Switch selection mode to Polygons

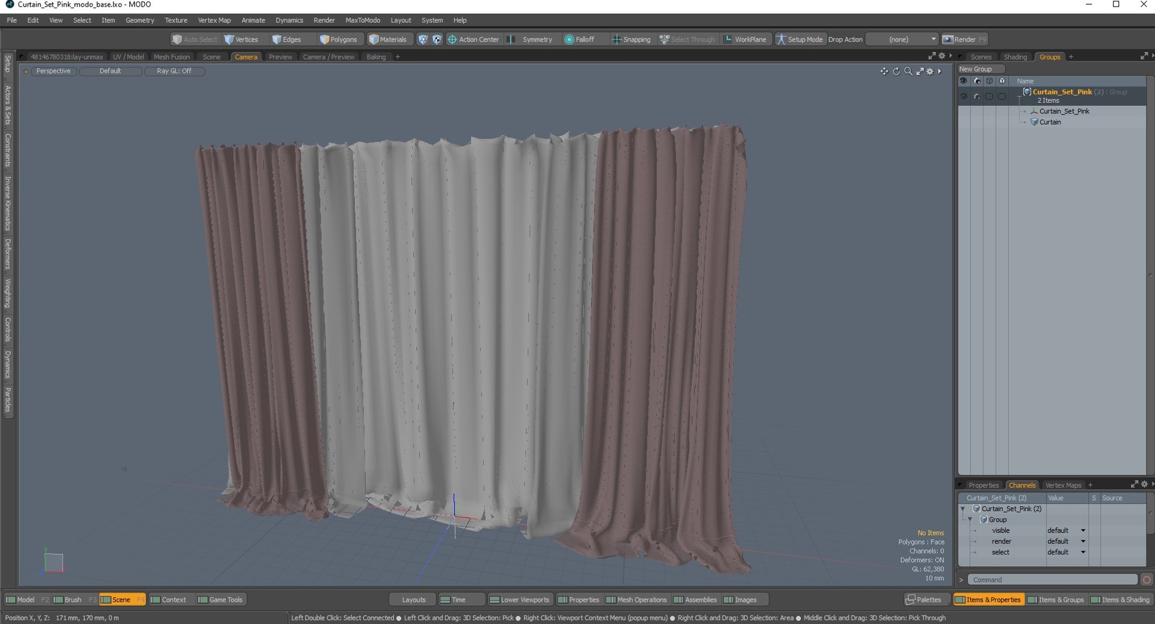[338, 40]
